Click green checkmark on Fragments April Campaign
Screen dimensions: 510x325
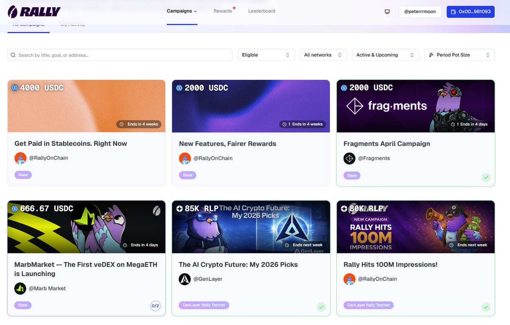486,177
